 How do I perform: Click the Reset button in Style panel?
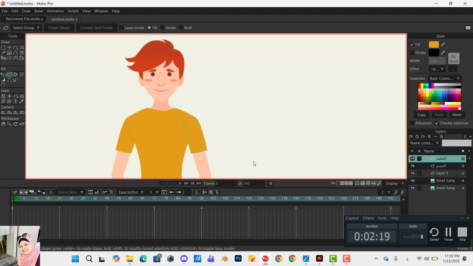[x=457, y=115]
